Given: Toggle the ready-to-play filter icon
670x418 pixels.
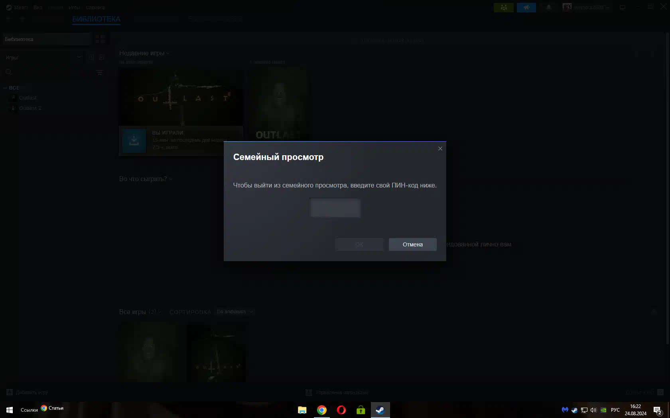Looking at the screenshot, I should click(x=101, y=57).
